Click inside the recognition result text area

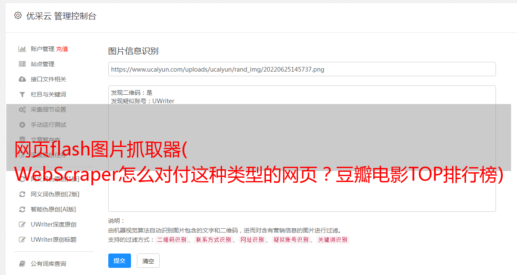tap(302, 148)
